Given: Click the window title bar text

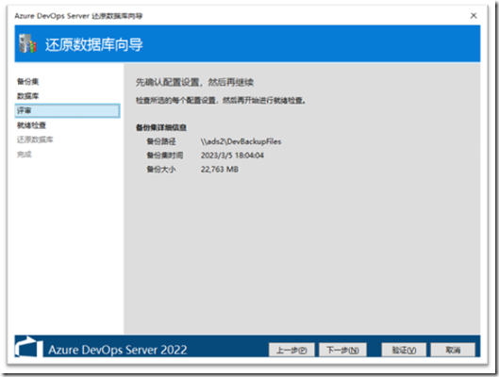Looking at the screenshot, I should pyautogui.click(x=78, y=16).
